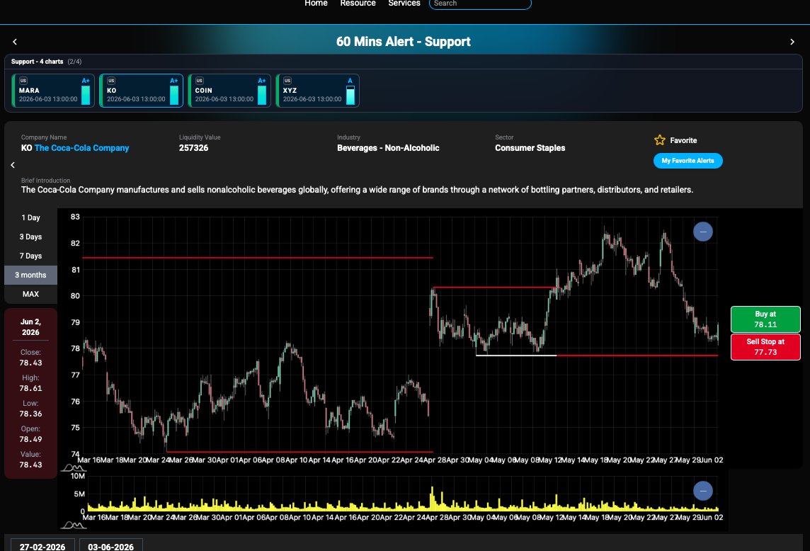Select the 3 months range

[30, 275]
